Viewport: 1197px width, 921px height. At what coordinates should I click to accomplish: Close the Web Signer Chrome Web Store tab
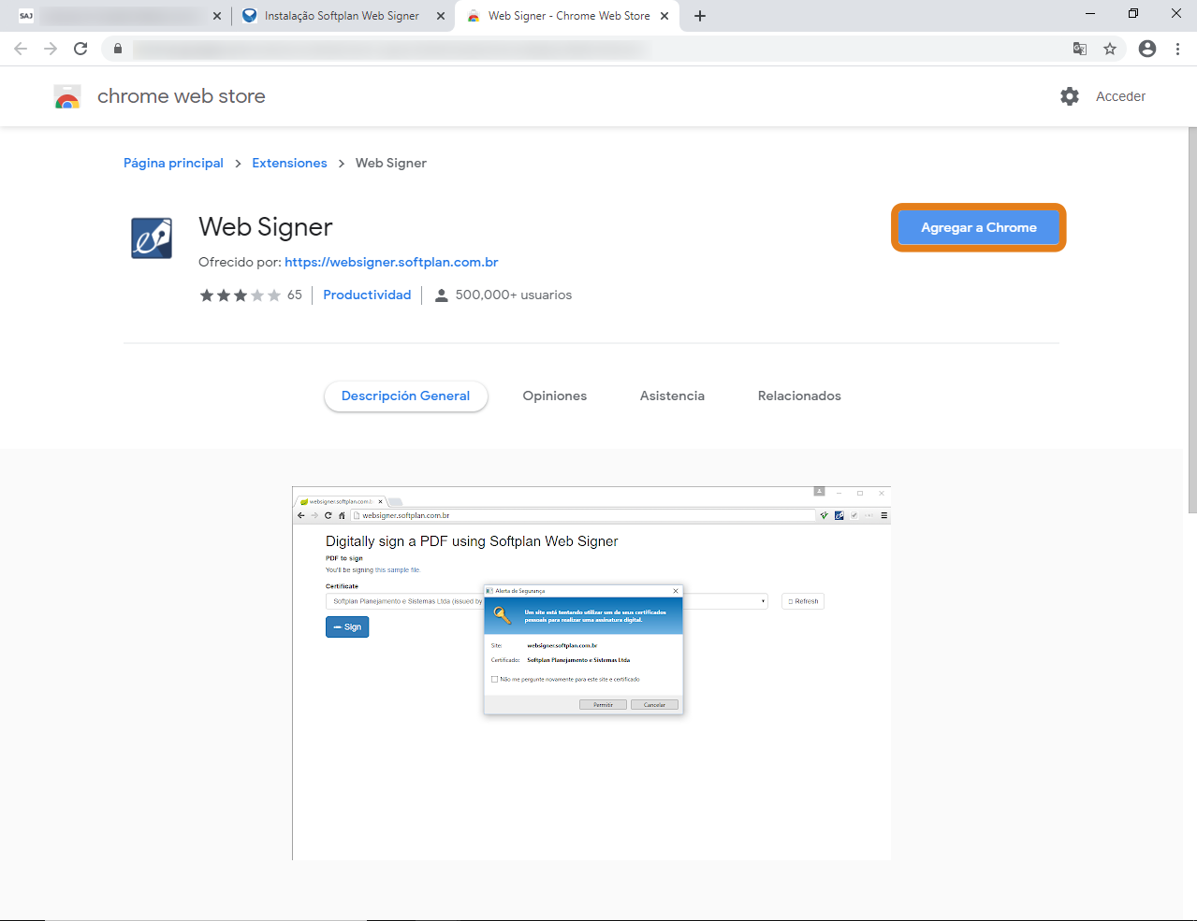coord(664,16)
